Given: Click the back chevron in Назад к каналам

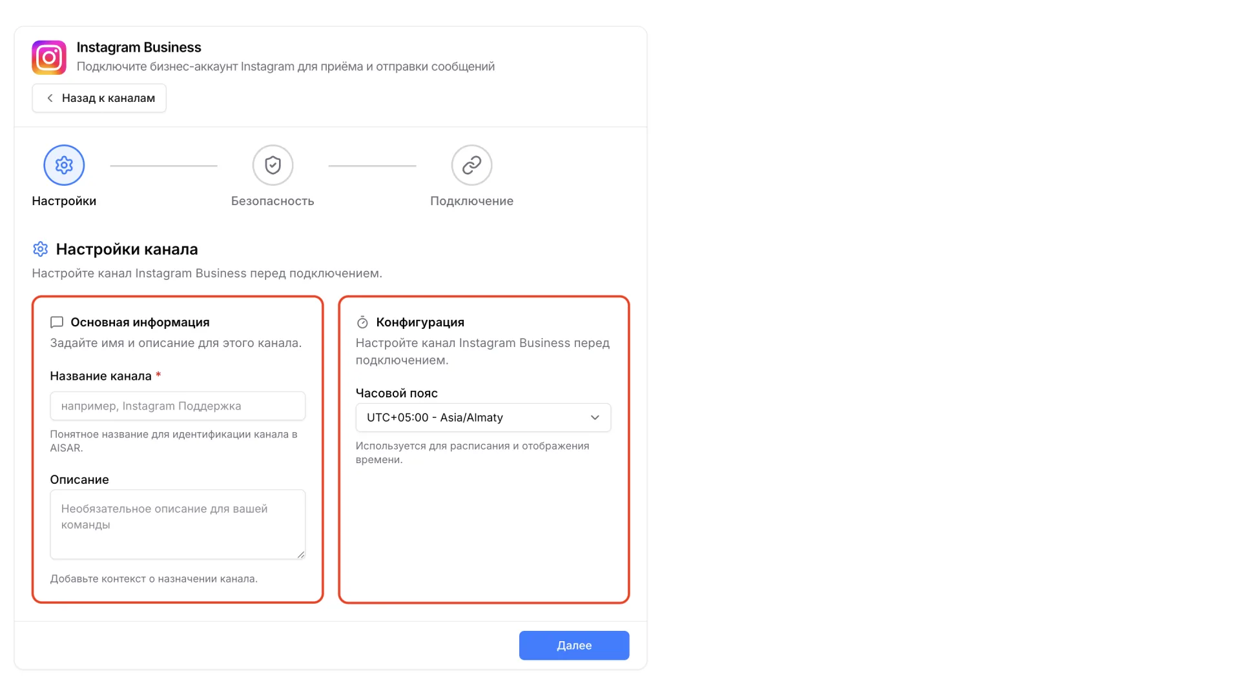Looking at the screenshot, I should click(50, 98).
